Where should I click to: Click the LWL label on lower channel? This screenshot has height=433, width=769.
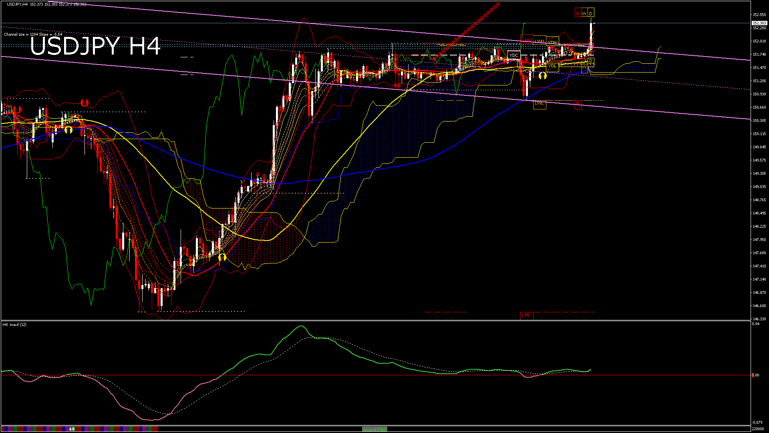[x=540, y=103]
